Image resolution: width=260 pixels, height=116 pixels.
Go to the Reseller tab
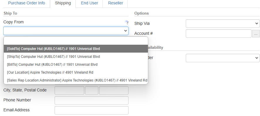pos(115,3)
